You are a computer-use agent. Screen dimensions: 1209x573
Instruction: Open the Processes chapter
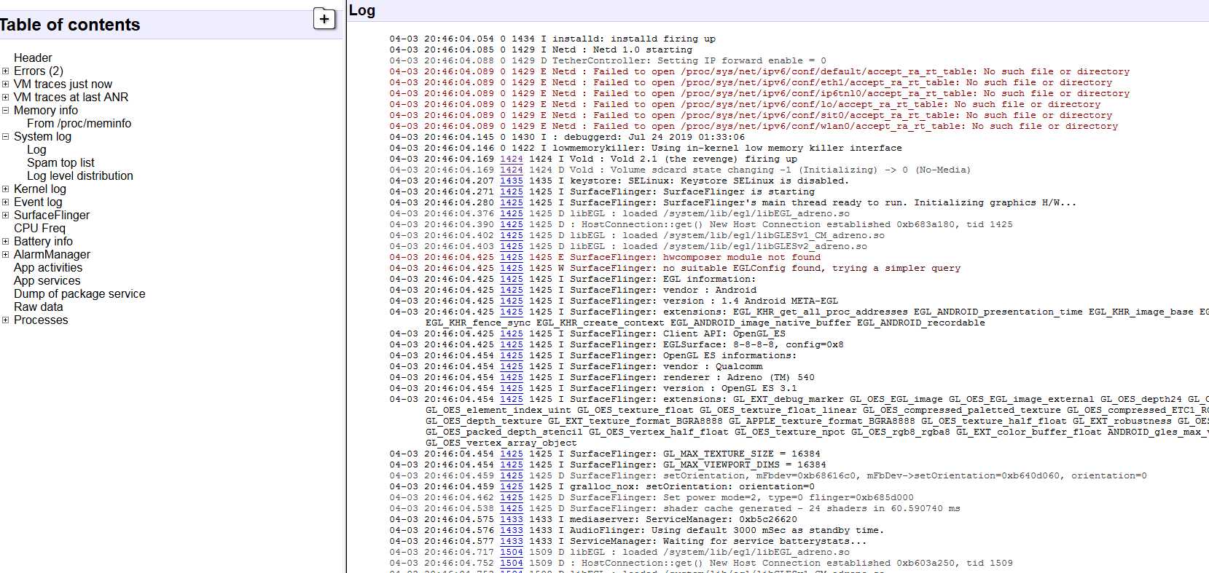[41, 320]
